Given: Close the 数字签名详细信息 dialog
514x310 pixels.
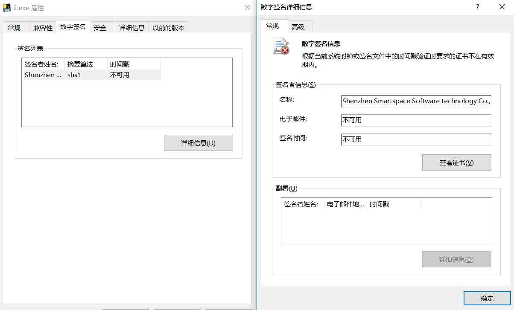Looking at the screenshot, I should [502, 7].
